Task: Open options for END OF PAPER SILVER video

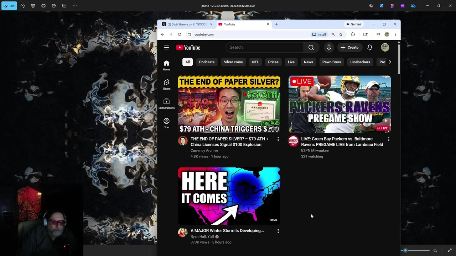Action: click(x=278, y=139)
